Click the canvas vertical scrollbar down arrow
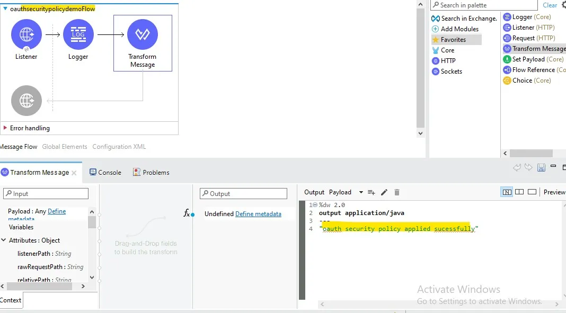The width and height of the screenshot is (566, 313). [x=421, y=133]
